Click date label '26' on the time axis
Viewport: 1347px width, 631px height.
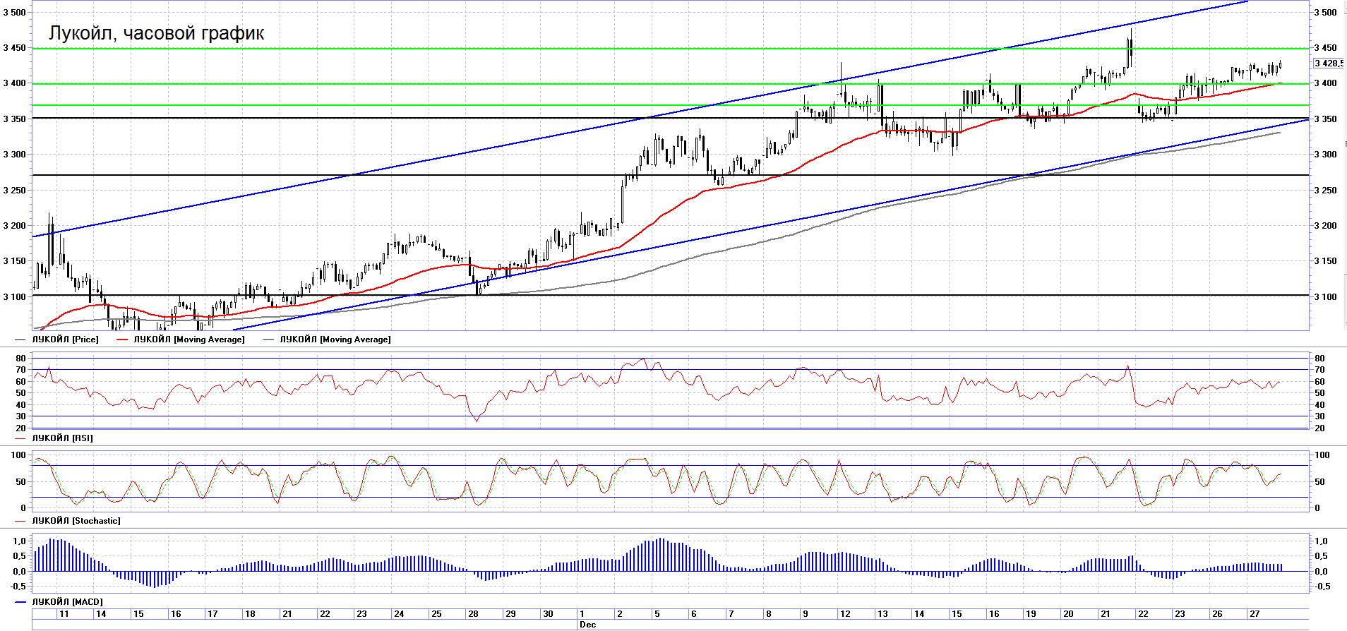pos(1217,614)
